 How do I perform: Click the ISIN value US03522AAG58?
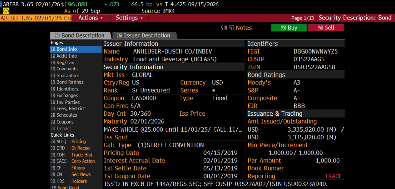pos(314,67)
